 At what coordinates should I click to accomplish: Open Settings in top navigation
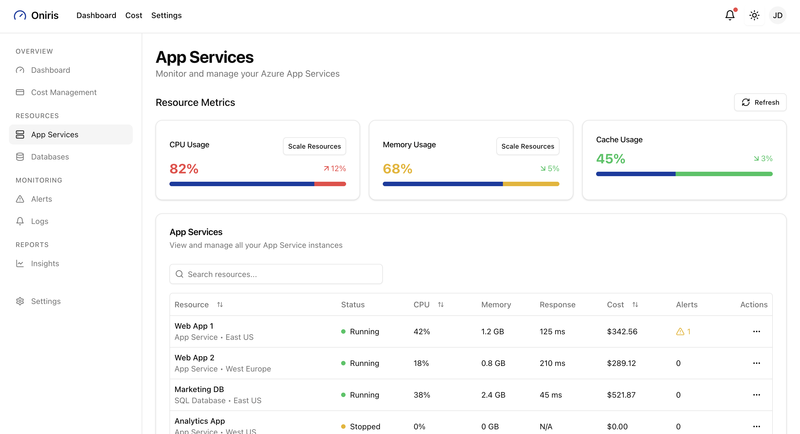pyautogui.click(x=166, y=15)
